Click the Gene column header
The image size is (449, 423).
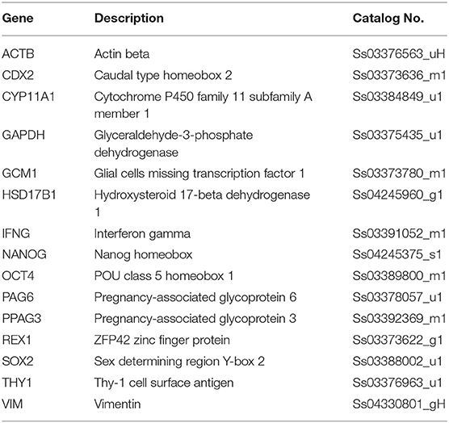(18, 19)
